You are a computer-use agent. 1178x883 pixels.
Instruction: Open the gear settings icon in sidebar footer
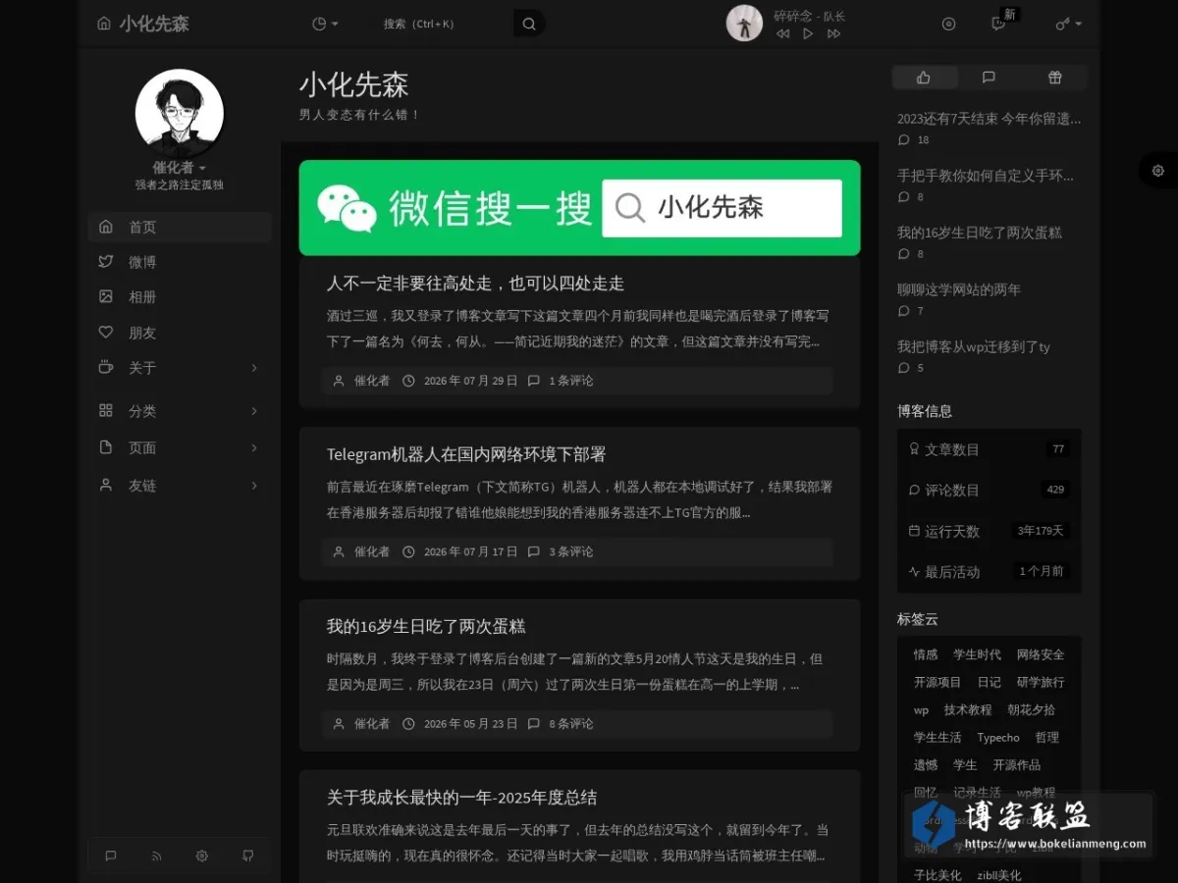tap(202, 856)
